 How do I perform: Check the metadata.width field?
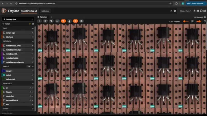[x=4, y=54]
